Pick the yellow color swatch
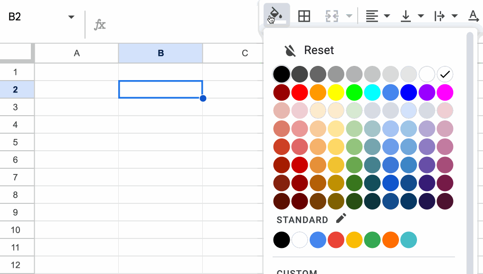Image resolution: width=483 pixels, height=274 pixels. pos(336,92)
